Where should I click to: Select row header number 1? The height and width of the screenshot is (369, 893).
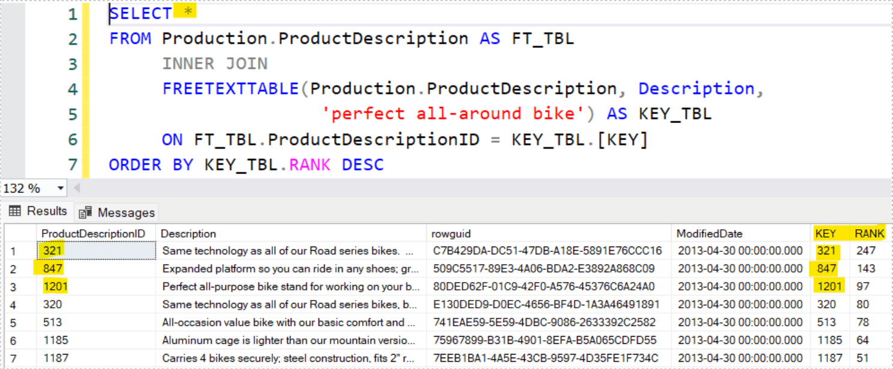pyautogui.click(x=14, y=251)
